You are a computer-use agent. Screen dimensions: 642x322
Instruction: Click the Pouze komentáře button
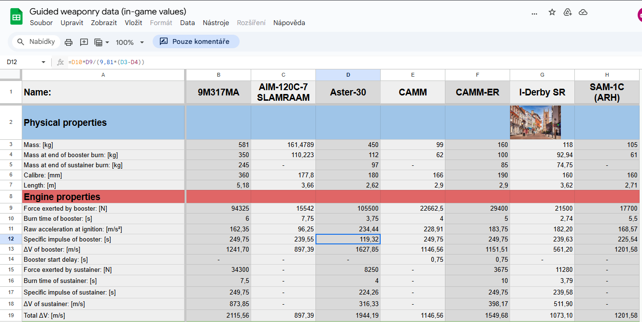click(x=196, y=41)
